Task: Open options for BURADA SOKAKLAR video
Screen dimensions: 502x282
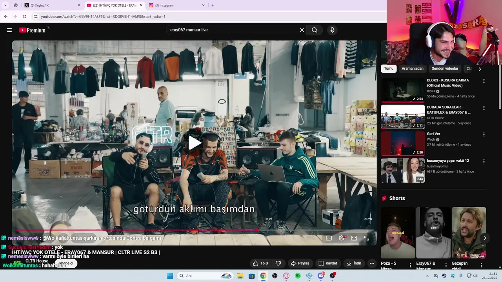Action: click(x=484, y=108)
